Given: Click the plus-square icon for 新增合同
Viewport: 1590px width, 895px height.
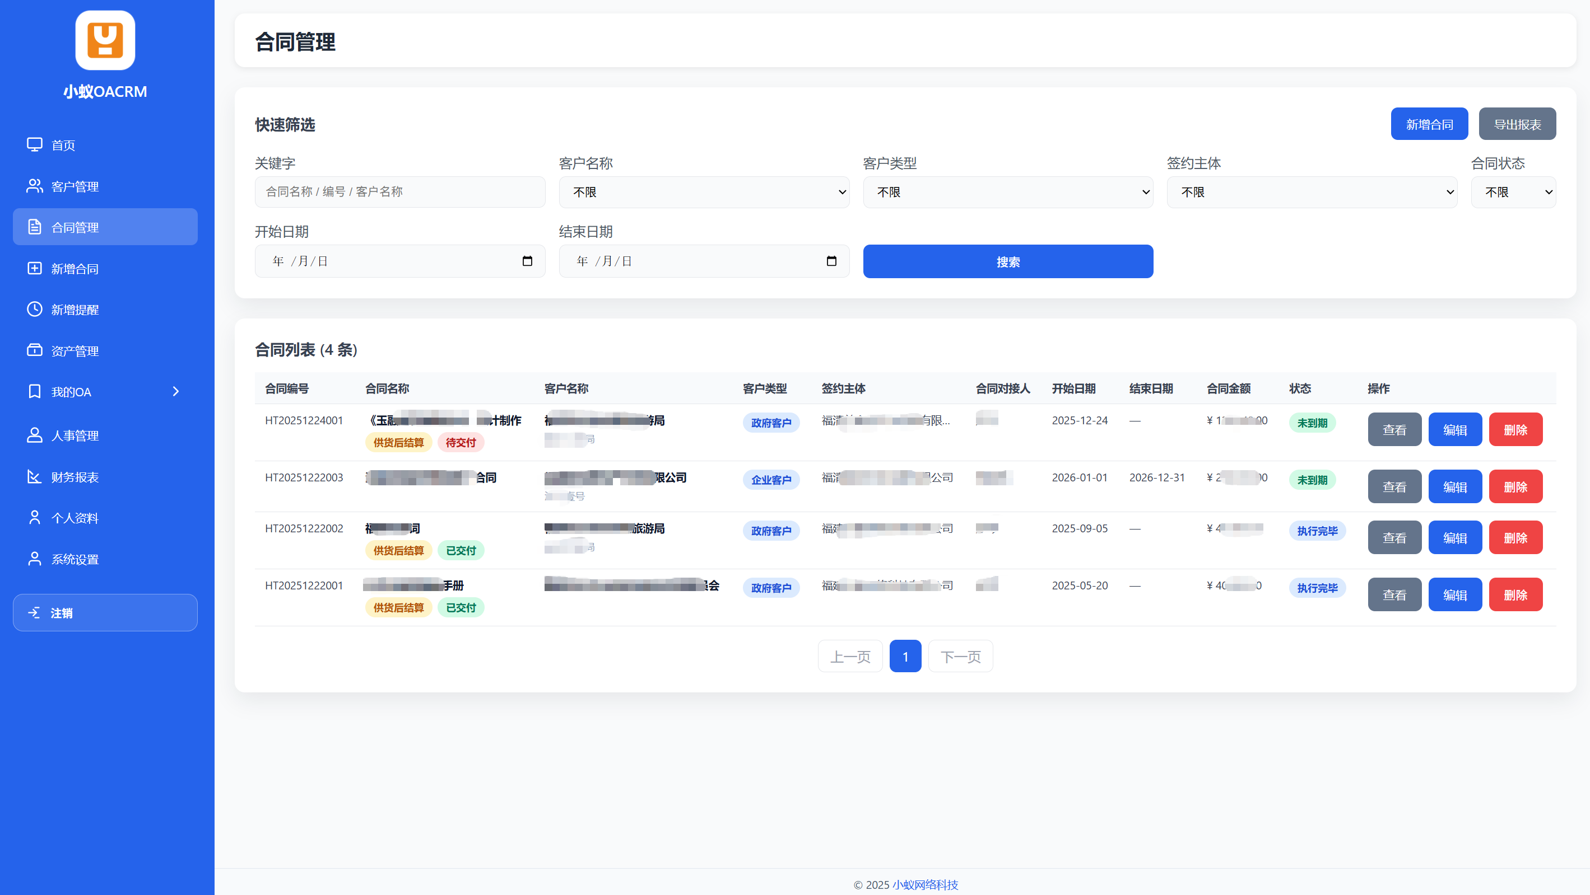Looking at the screenshot, I should coord(35,268).
